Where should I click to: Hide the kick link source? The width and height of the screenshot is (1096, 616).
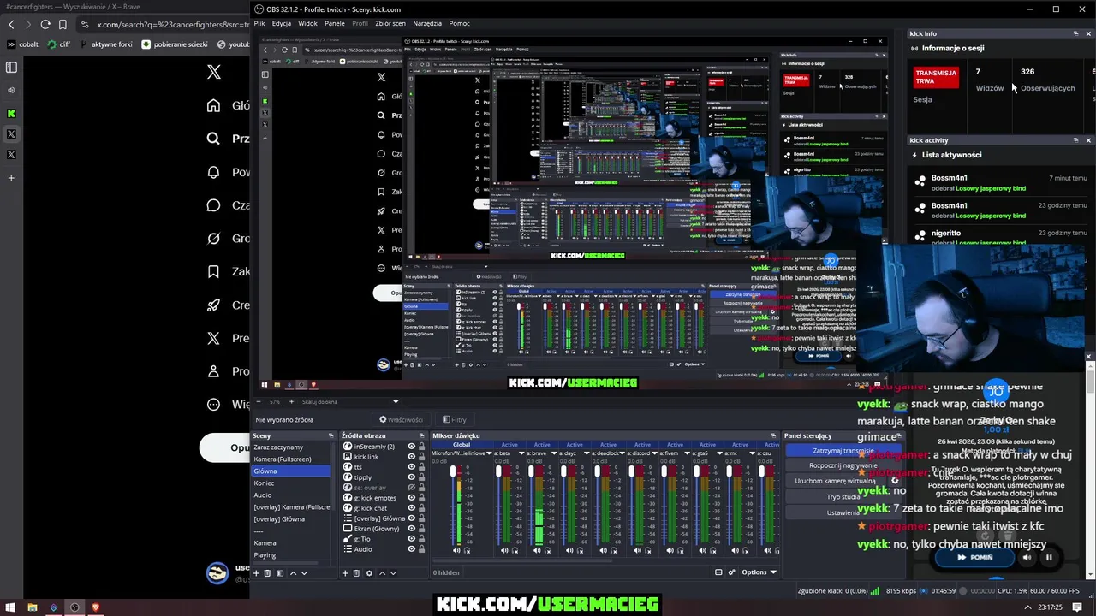click(x=411, y=457)
